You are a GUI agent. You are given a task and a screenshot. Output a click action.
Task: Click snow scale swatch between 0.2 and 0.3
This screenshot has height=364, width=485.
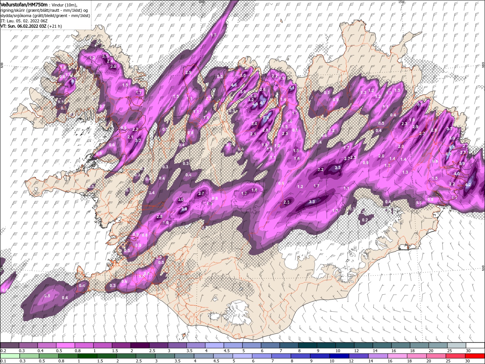10,345
